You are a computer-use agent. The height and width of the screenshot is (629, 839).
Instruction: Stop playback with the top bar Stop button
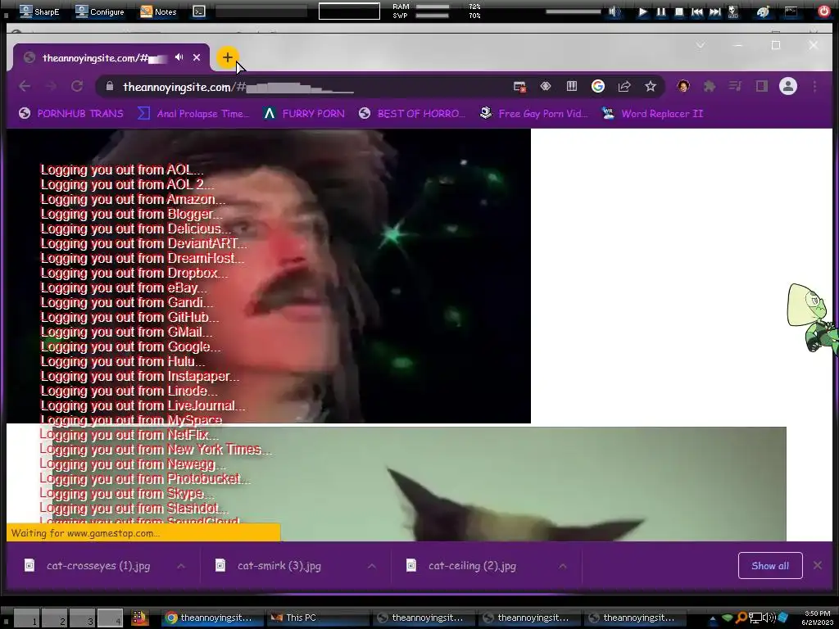pyautogui.click(x=679, y=11)
